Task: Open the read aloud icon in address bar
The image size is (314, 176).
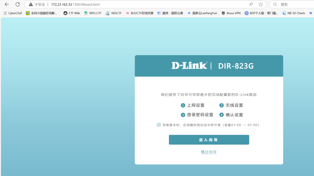Action: click(x=251, y=5)
